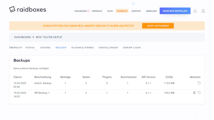Click the Autom. Backup description

point(43,83)
